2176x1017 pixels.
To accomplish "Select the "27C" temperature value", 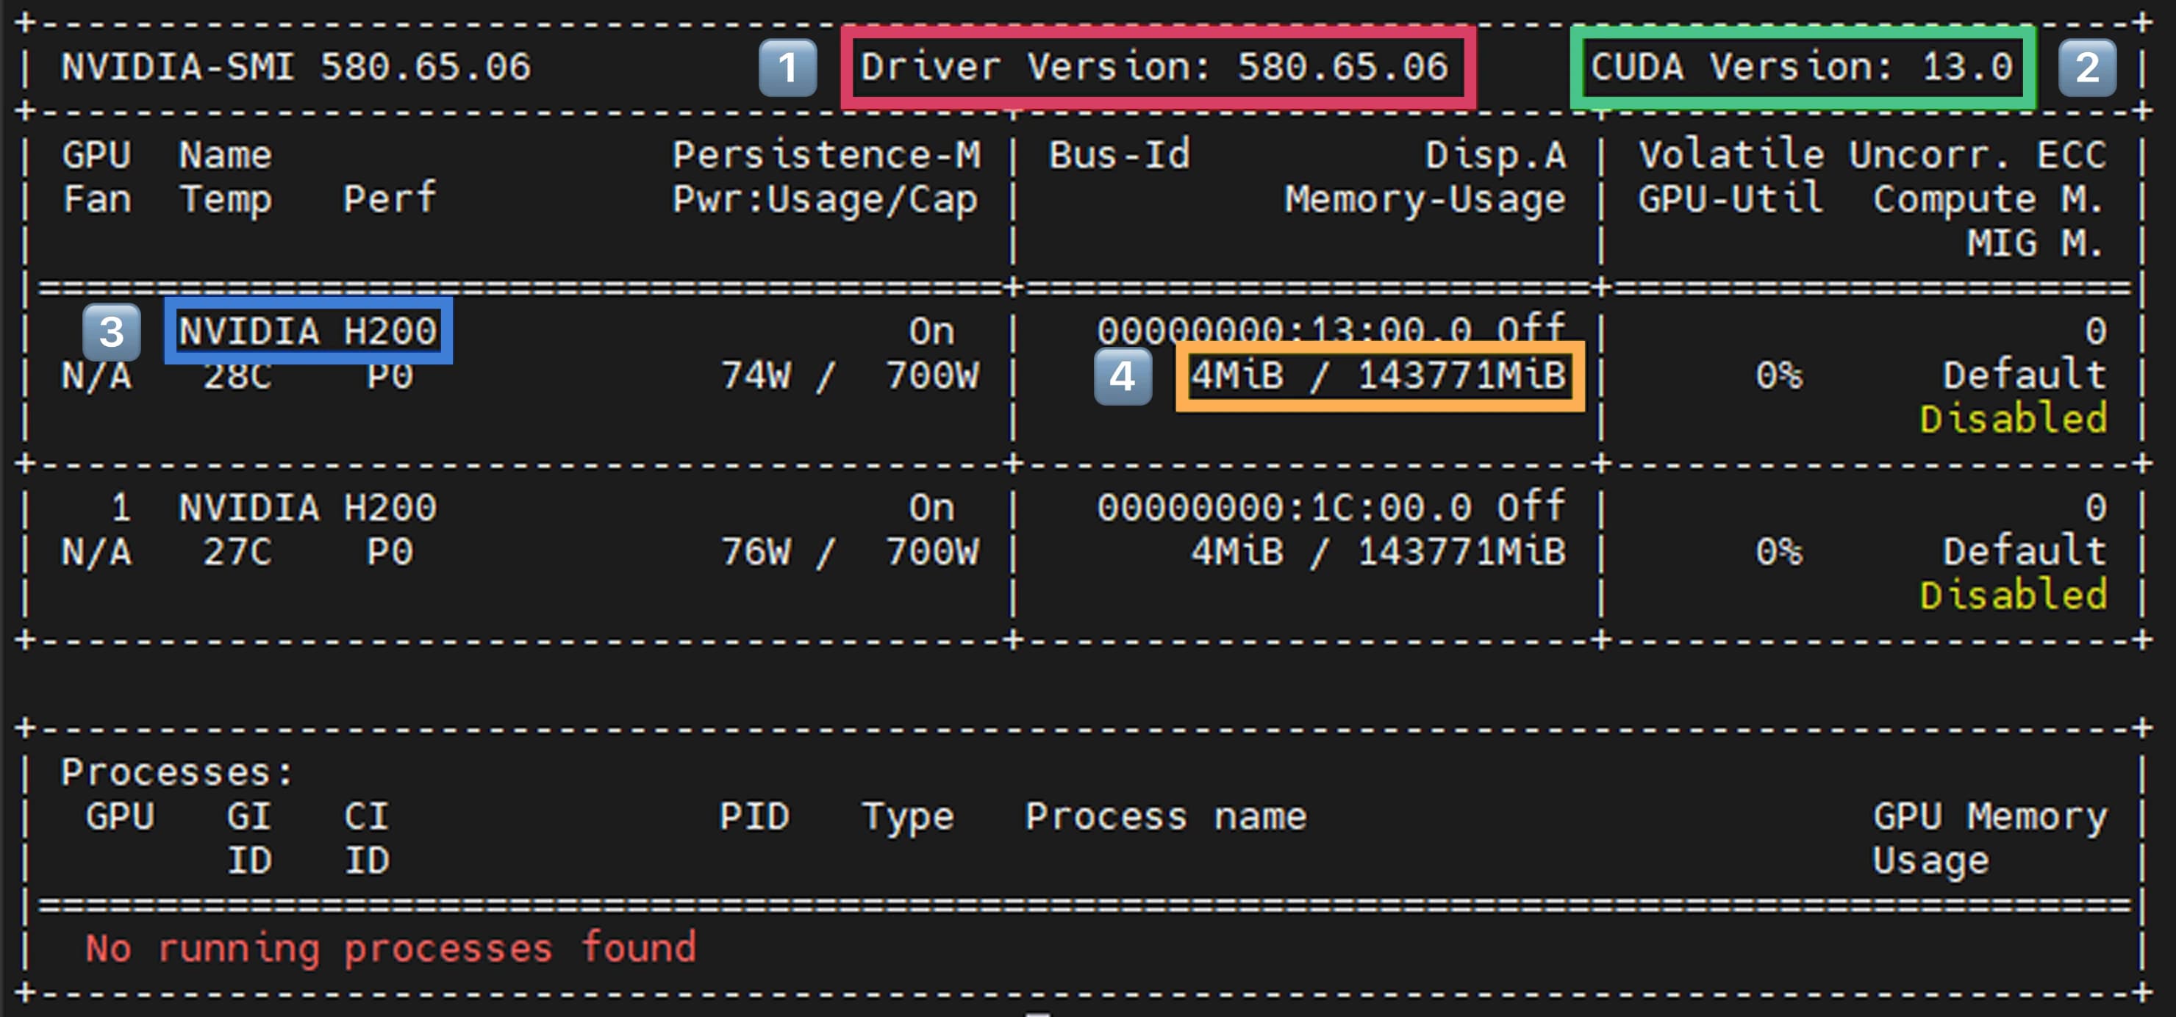I will point(237,553).
